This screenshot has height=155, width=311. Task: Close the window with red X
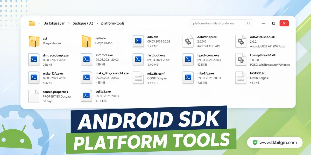(284, 23)
